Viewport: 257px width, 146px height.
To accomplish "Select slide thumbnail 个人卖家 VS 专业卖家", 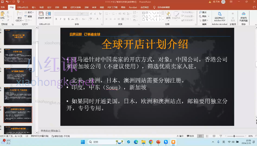I will click(18, 95).
